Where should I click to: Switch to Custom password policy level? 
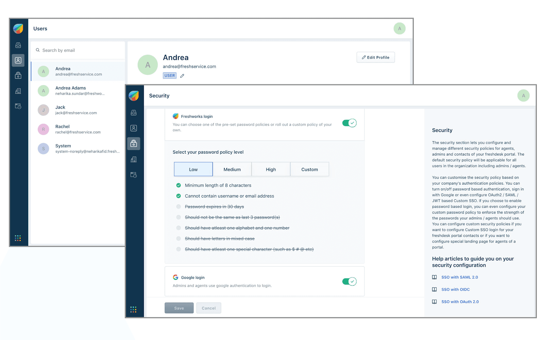[x=310, y=169]
